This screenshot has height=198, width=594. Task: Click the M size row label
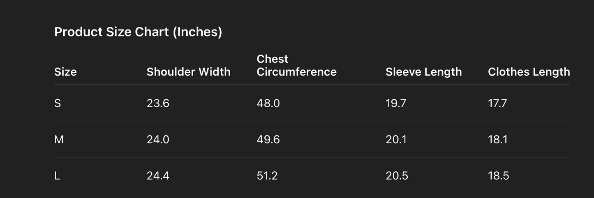(x=59, y=140)
